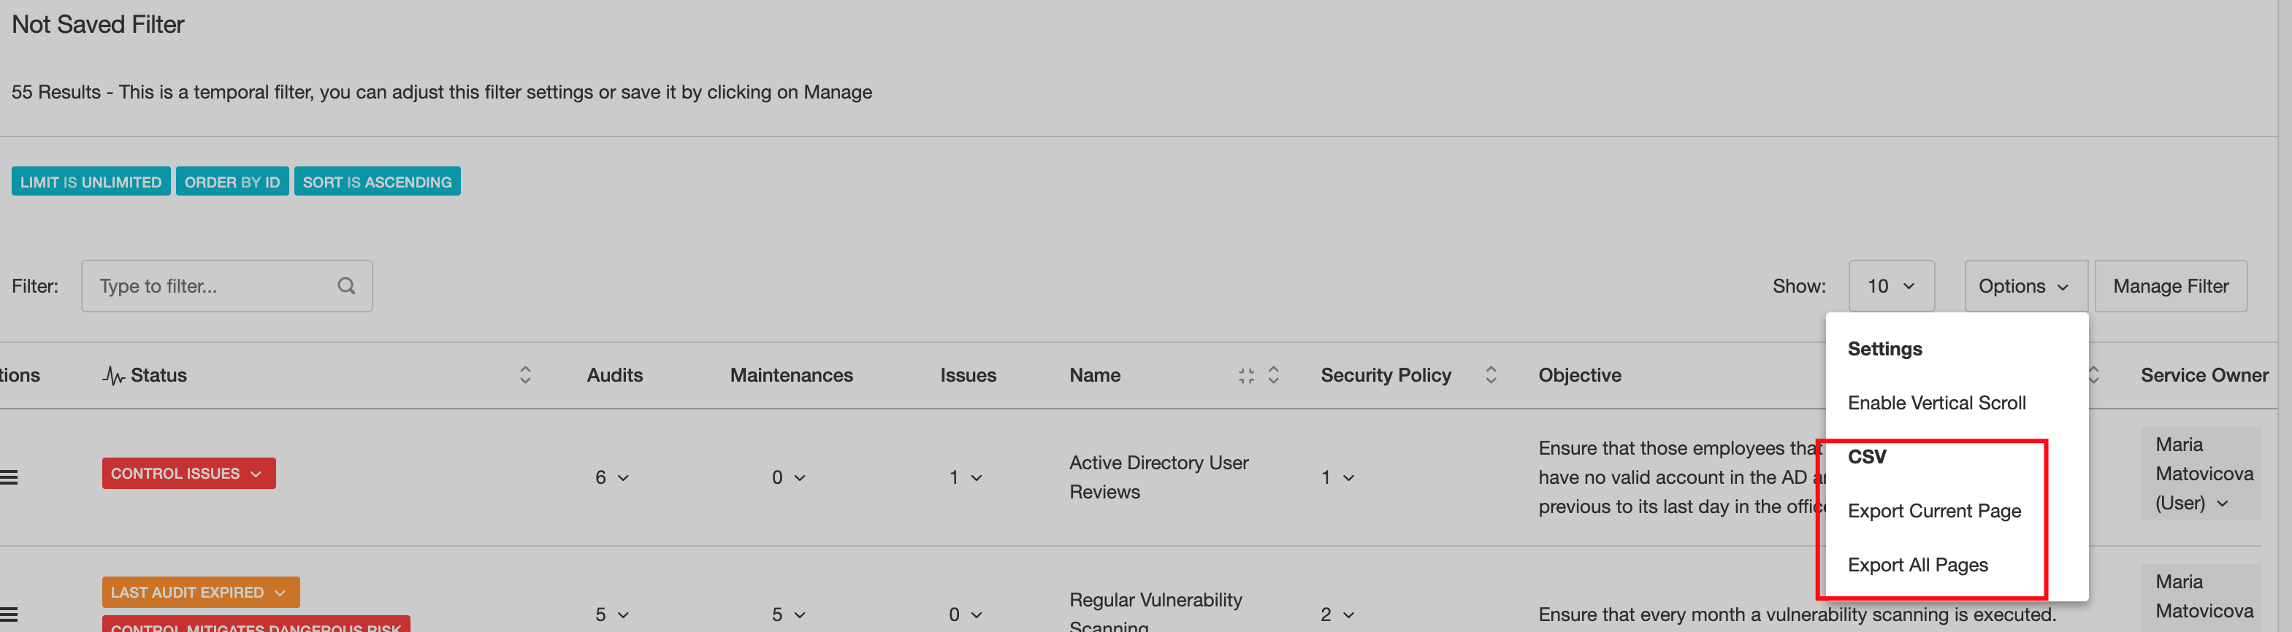Viewport: 2292px width, 632px height.
Task: Open the Options dropdown
Action: (x=2025, y=286)
